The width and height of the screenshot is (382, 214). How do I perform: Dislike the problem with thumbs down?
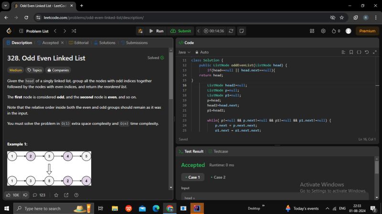pos(25,195)
